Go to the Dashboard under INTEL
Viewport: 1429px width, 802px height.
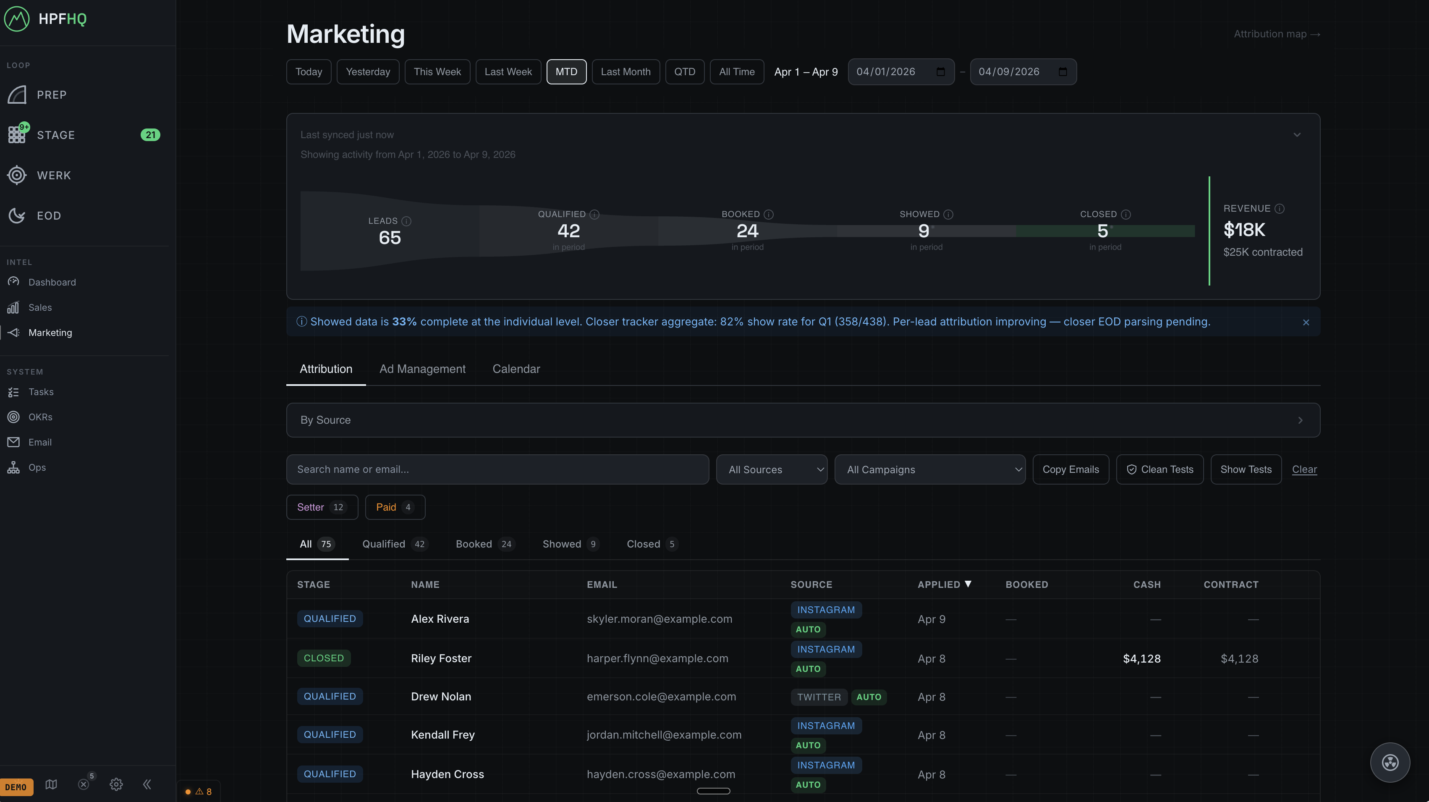click(52, 282)
